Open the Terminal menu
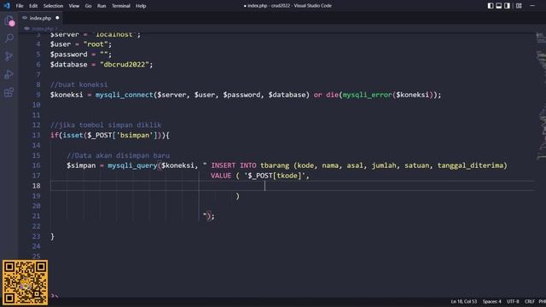The width and height of the screenshot is (546, 307). point(121,6)
